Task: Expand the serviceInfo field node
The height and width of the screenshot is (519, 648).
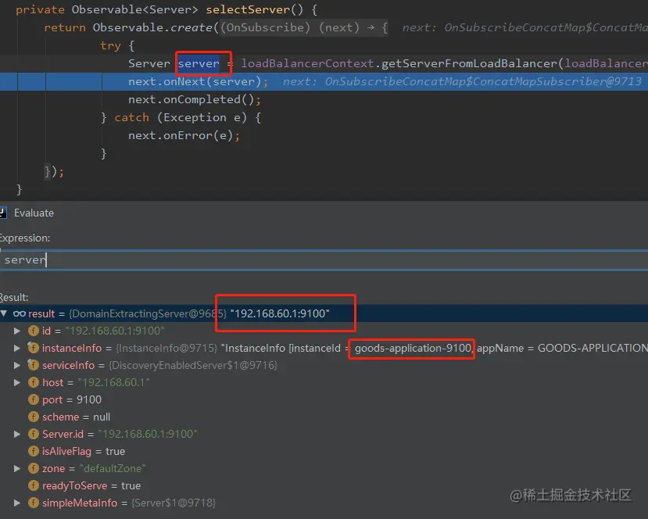Action: (x=17, y=365)
